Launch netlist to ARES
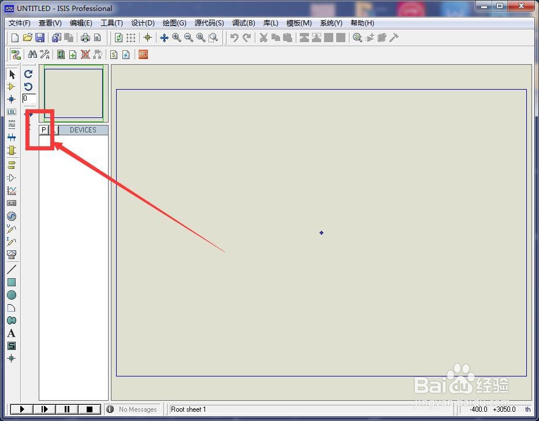 tap(143, 54)
